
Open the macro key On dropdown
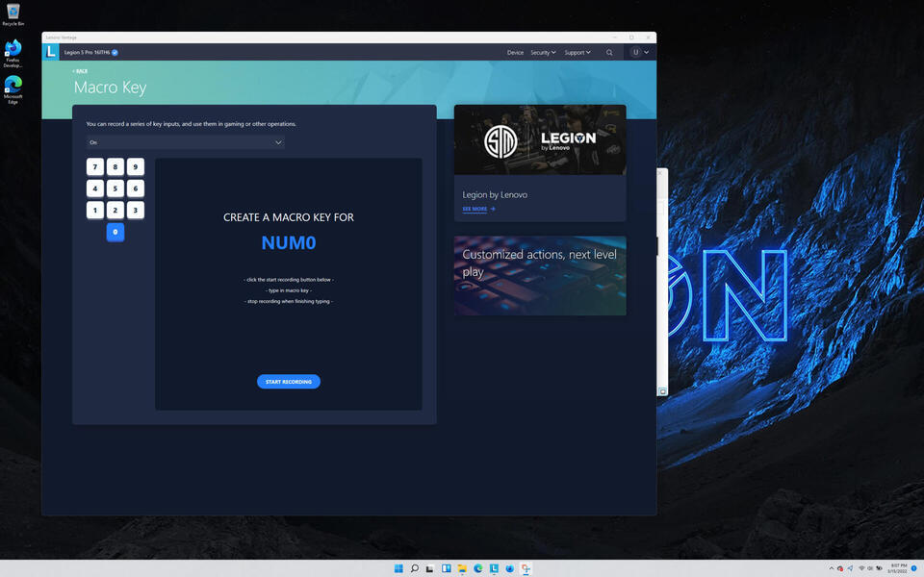pyautogui.click(x=186, y=142)
